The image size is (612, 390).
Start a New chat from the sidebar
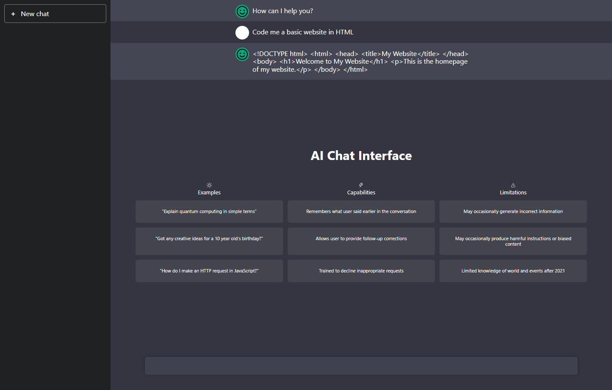[x=55, y=14]
